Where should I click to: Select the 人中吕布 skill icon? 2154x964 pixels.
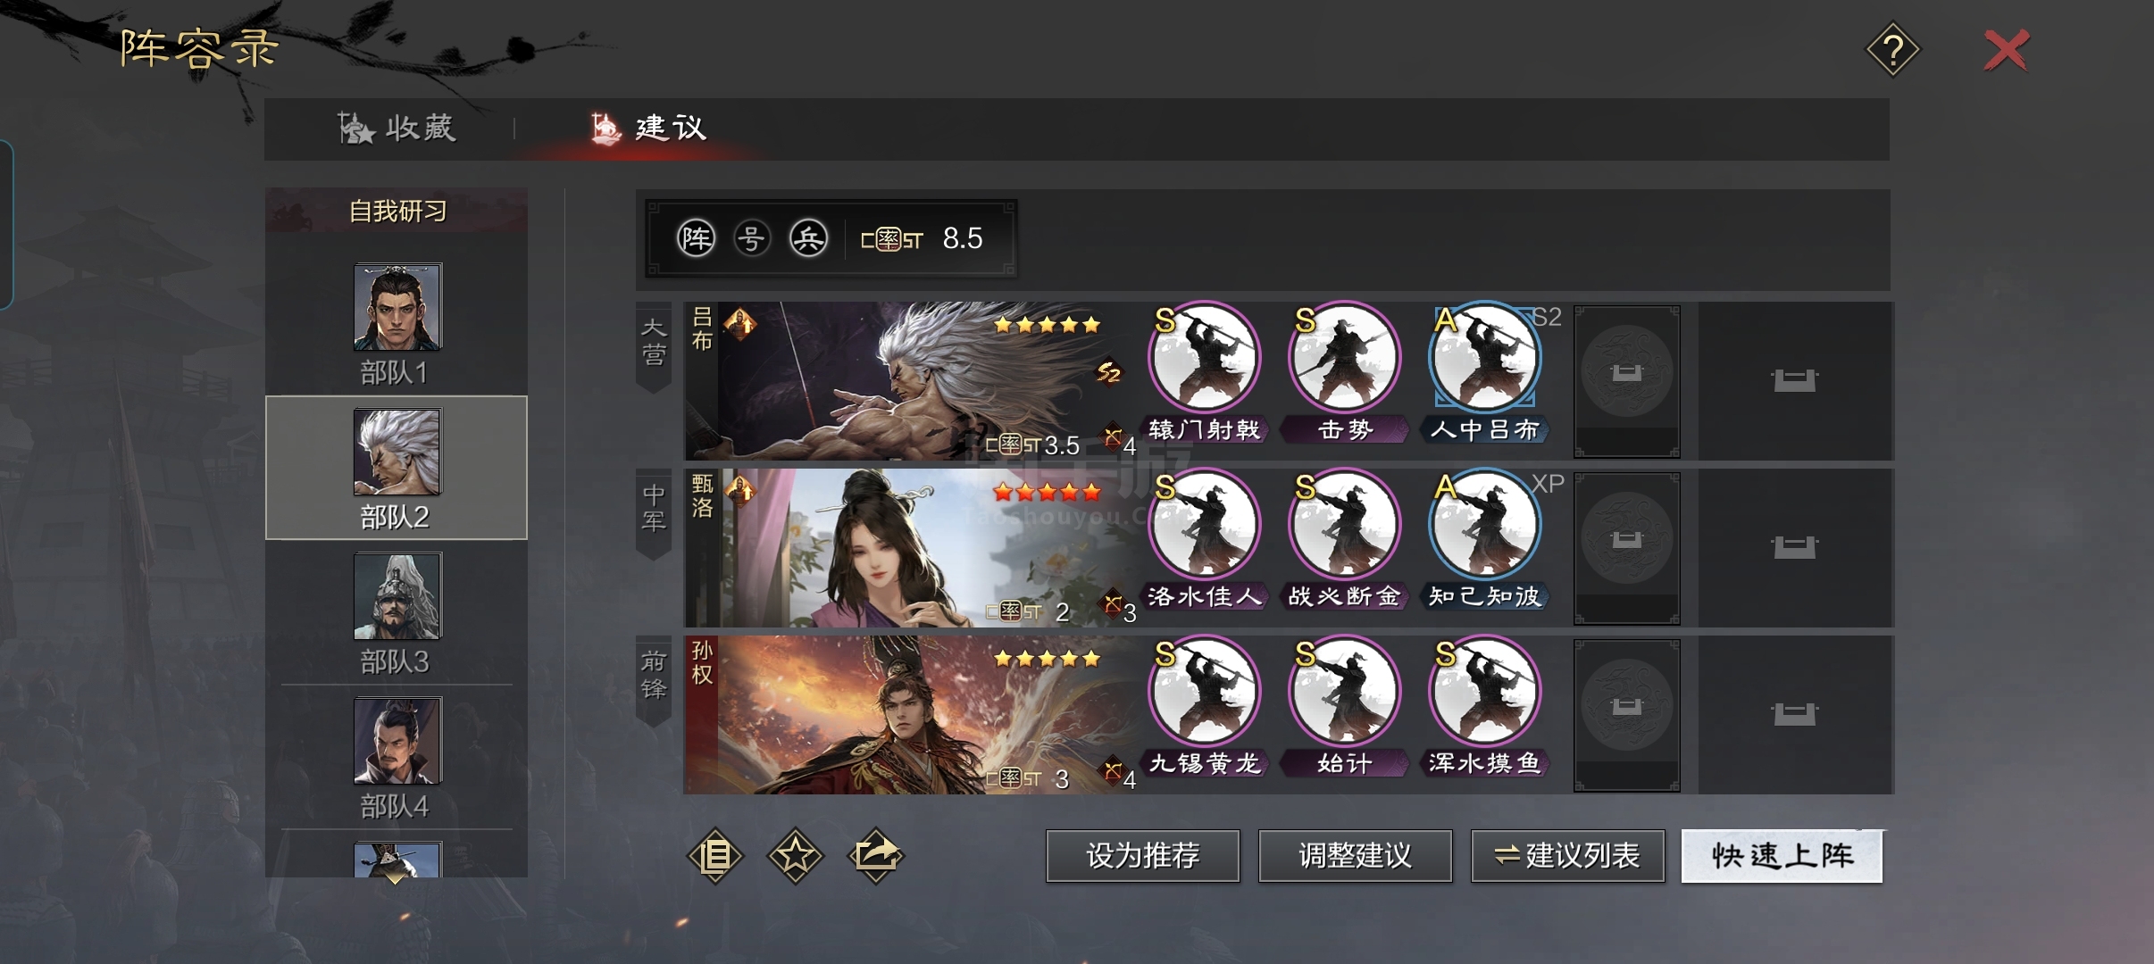[x=1484, y=359]
